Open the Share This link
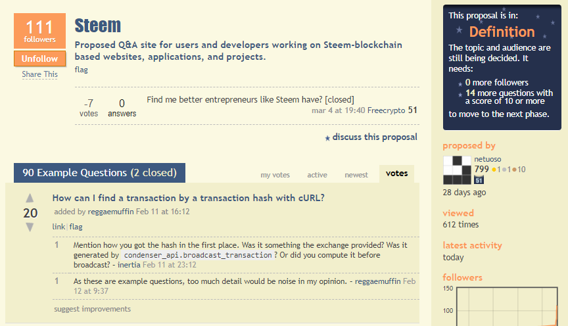The image size is (568, 326). pyautogui.click(x=40, y=74)
